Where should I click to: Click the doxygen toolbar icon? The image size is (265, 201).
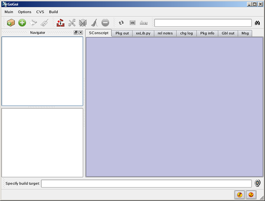tap(144, 23)
